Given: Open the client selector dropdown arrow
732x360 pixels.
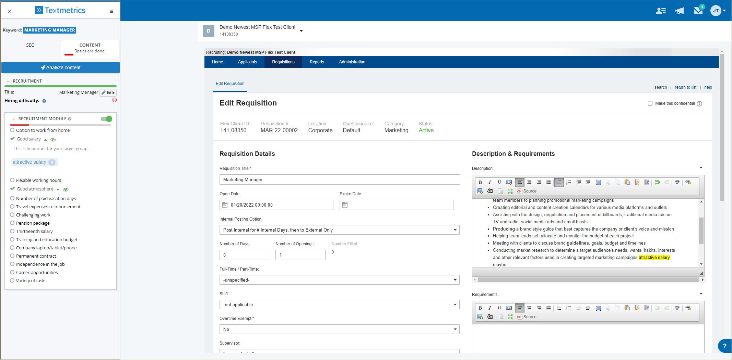Looking at the screenshot, I should (301, 31).
